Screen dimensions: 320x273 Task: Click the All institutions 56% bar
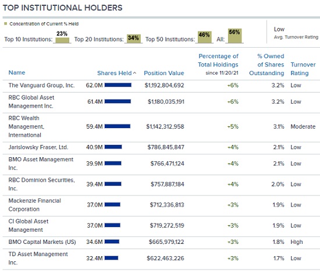click(x=234, y=36)
